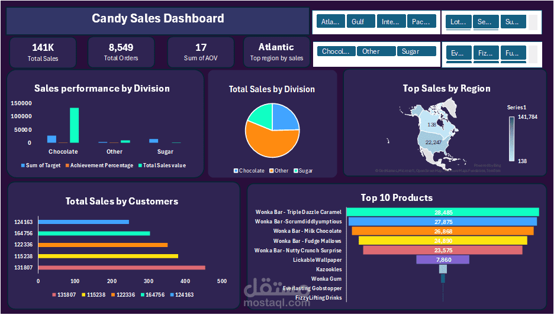Filter by the Gulf slicer button

[360, 21]
